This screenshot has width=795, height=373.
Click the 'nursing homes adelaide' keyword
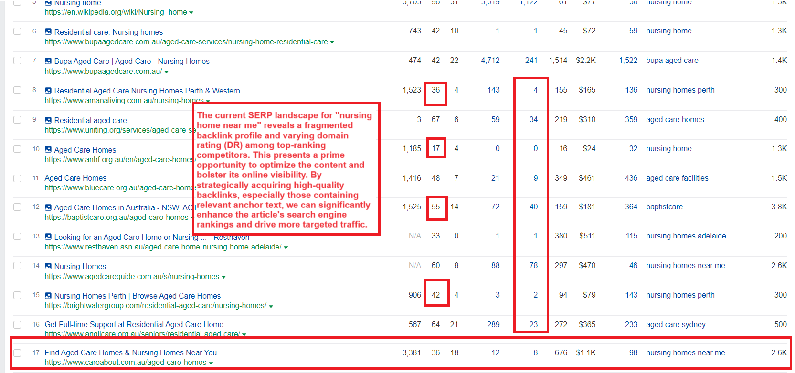686,236
